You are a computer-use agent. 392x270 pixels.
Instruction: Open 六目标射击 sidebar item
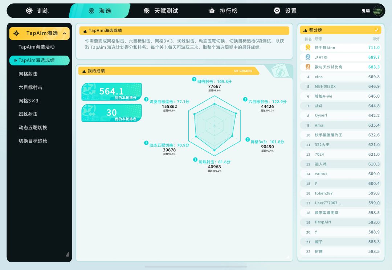pos(30,87)
